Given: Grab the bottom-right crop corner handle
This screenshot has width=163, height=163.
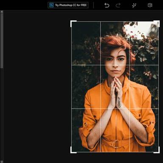Looking at the screenshot, I should 157,150.
